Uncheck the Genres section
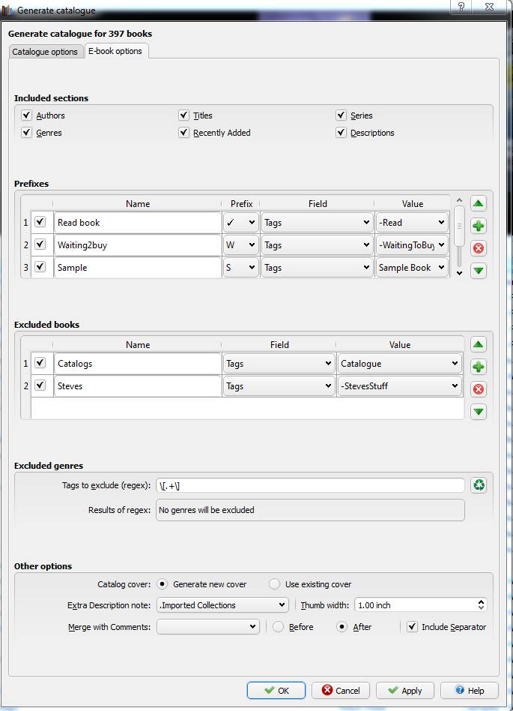The width and height of the screenshot is (513, 711). pyautogui.click(x=26, y=133)
